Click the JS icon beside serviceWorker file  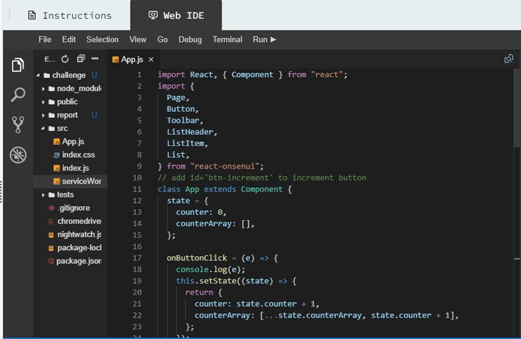pyautogui.click(x=56, y=181)
